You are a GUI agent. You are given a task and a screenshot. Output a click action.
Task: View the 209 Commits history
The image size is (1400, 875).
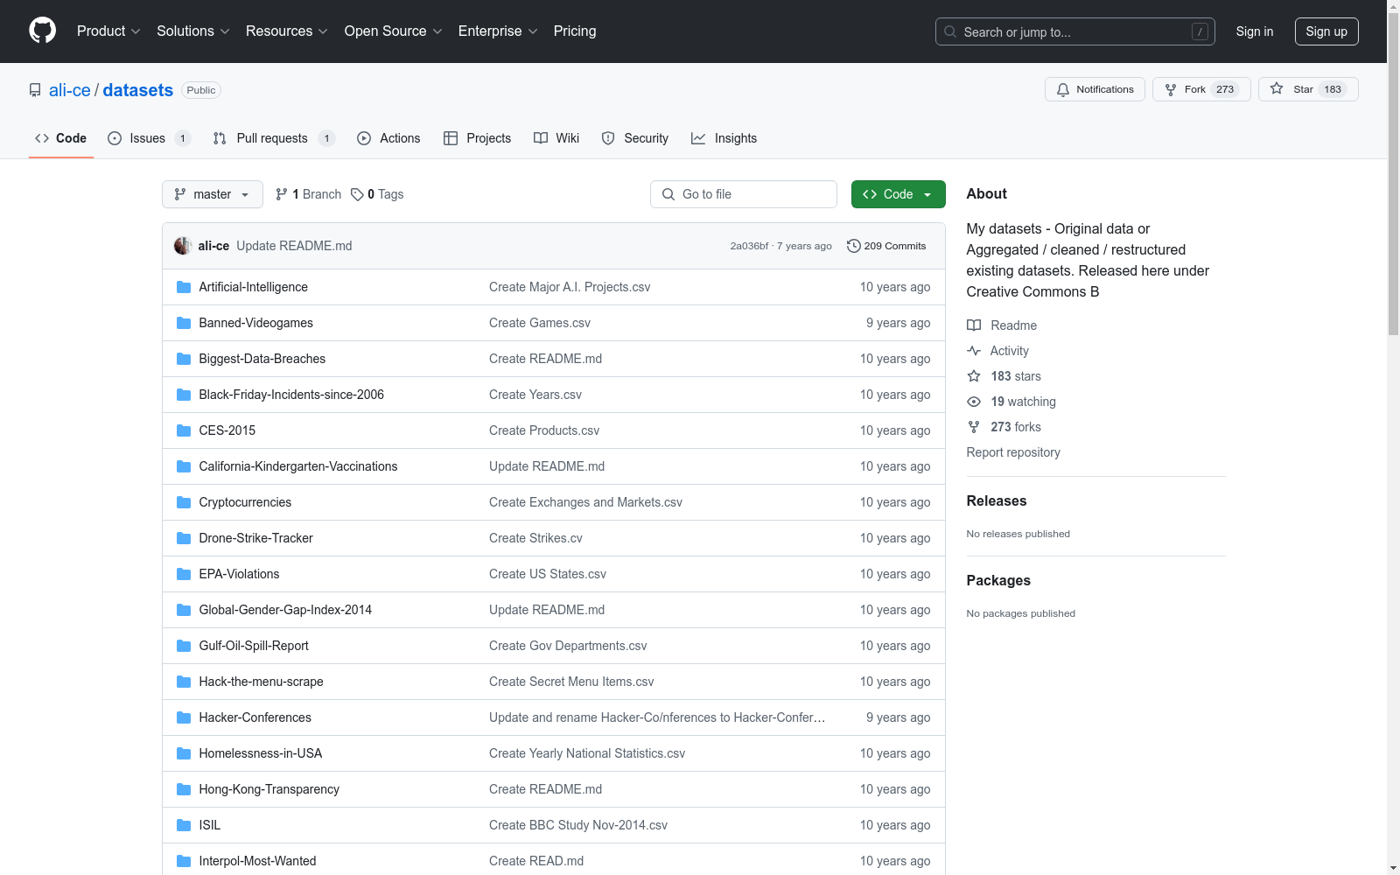click(886, 246)
